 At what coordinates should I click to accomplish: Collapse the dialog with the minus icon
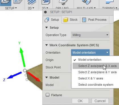coord(46,12)
